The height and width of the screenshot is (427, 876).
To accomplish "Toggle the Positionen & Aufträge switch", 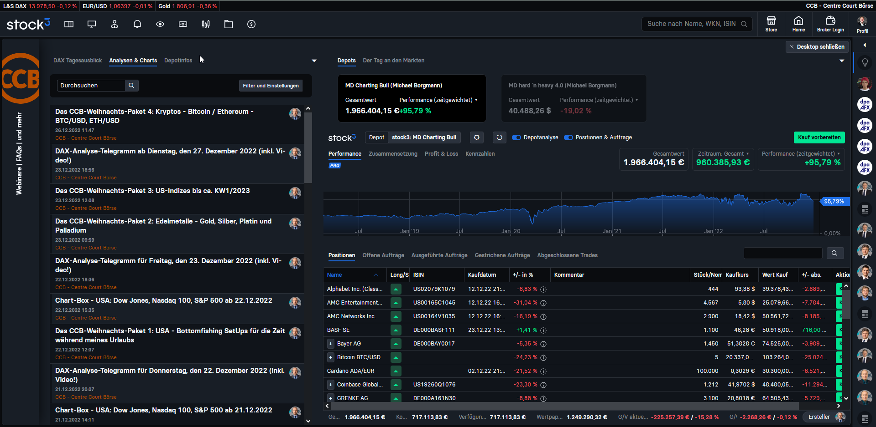I will (568, 137).
